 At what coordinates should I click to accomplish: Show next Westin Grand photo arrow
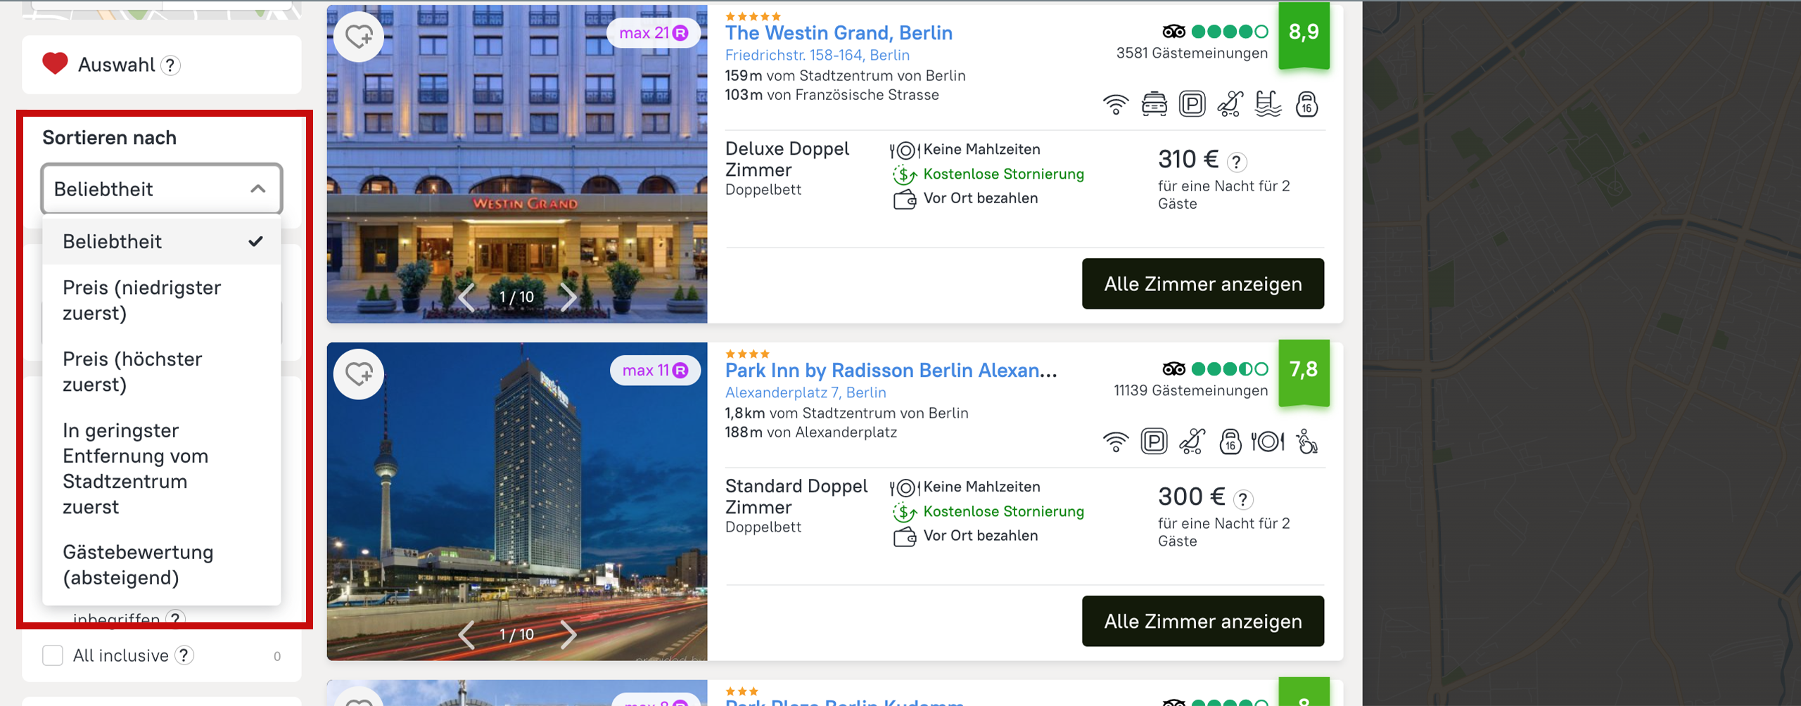click(568, 297)
